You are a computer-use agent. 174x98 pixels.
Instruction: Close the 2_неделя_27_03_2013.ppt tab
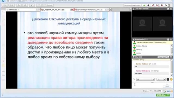coord(73,10)
